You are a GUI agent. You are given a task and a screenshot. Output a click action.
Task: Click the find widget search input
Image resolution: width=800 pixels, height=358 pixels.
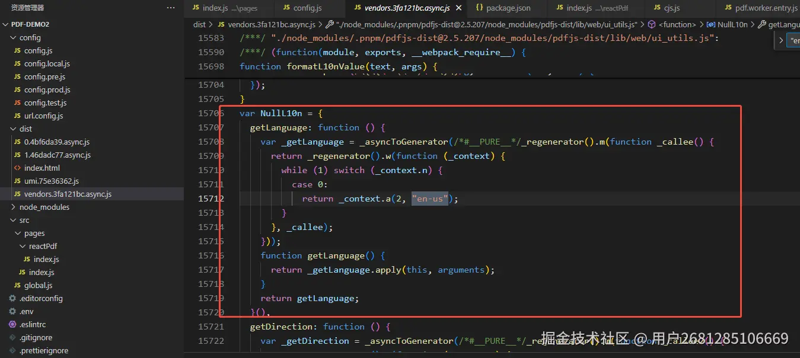[795, 41]
